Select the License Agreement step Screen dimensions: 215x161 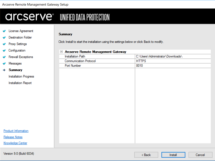[x=21, y=31]
